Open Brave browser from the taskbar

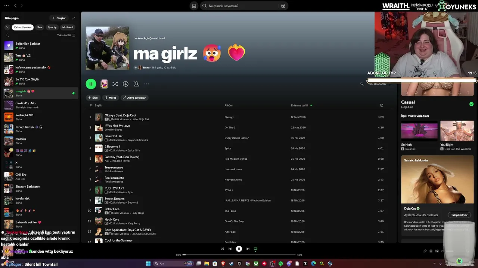[223, 264]
